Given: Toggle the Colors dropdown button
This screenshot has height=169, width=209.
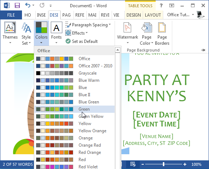Looking at the screenshot, I should (x=41, y=33).
